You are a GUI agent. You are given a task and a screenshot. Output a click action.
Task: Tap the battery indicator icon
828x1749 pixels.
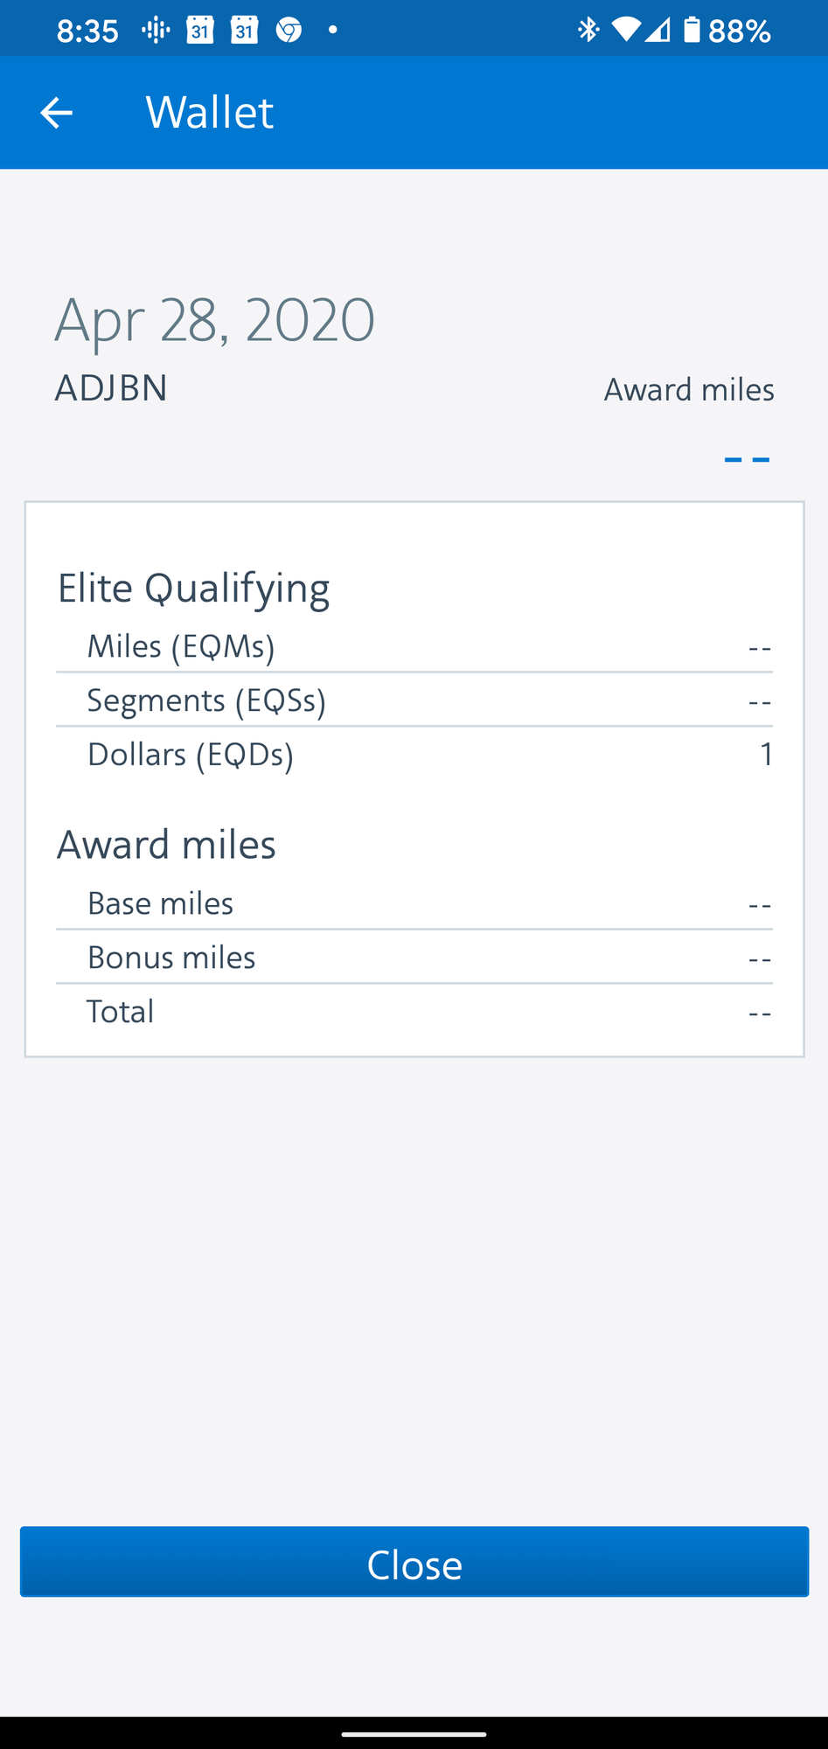pos(692,30)
